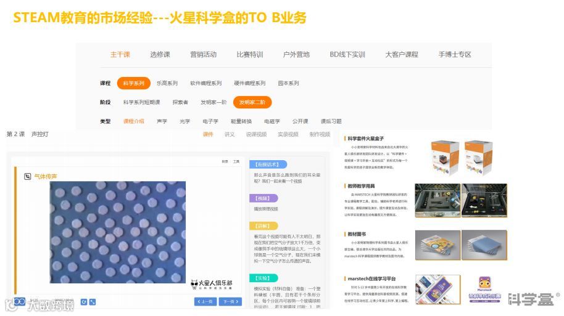Open the 课件 lesson tab
The height and width of the screenshot is (316, 564).
(208, 134)
